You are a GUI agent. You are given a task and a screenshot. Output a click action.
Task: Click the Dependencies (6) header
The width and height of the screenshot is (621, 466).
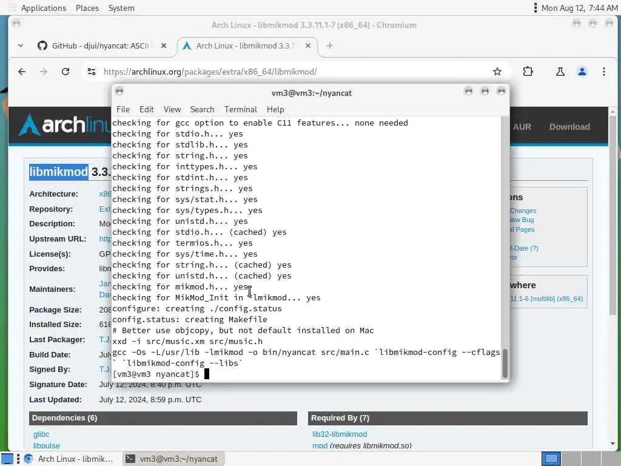[x=163, y=418]
